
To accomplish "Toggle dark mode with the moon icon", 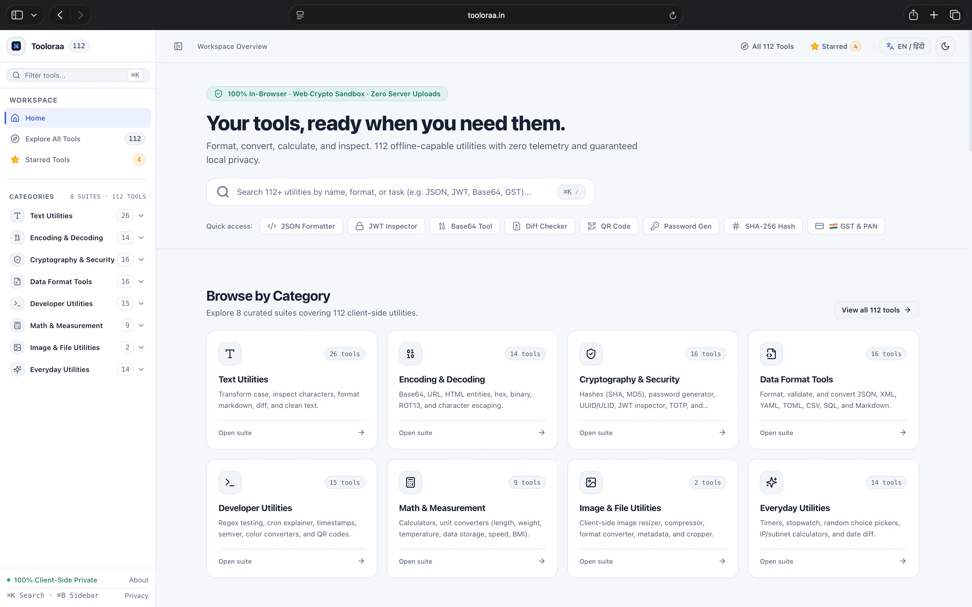I will pos(945,46).
